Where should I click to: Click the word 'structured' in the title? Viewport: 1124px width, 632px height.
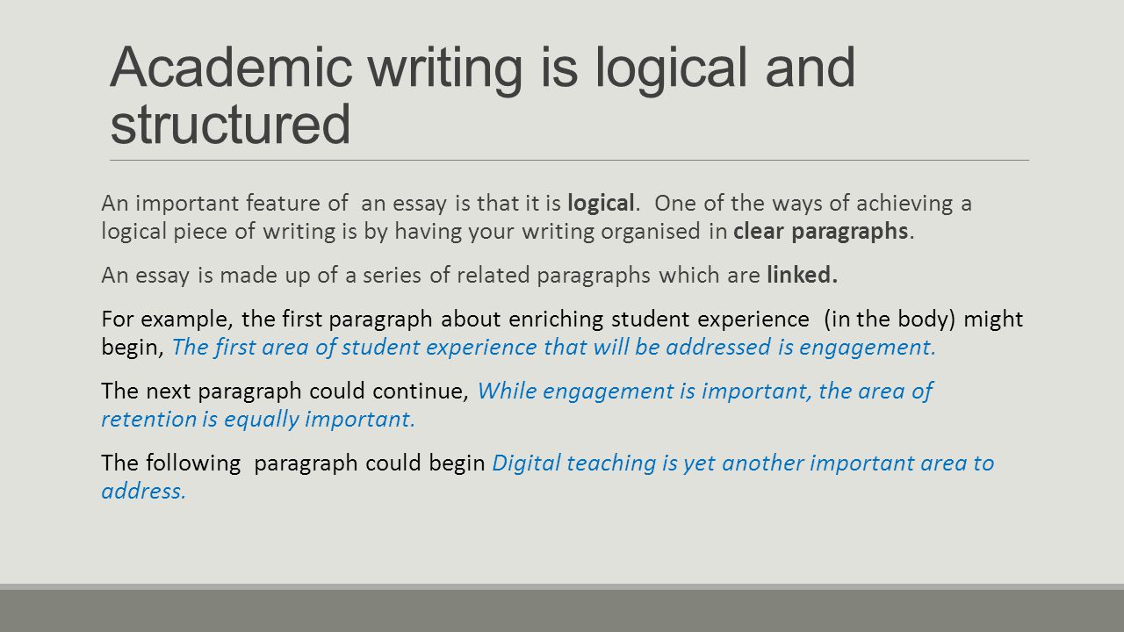(x=230, y=123)
